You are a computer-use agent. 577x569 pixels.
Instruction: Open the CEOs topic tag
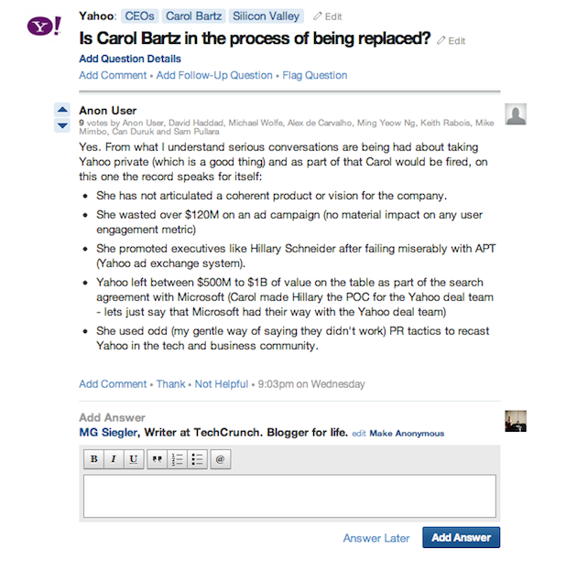coord(139,16)
